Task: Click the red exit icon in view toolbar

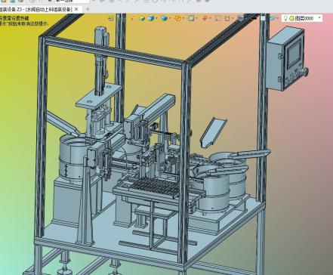Action: click(110, 18)
